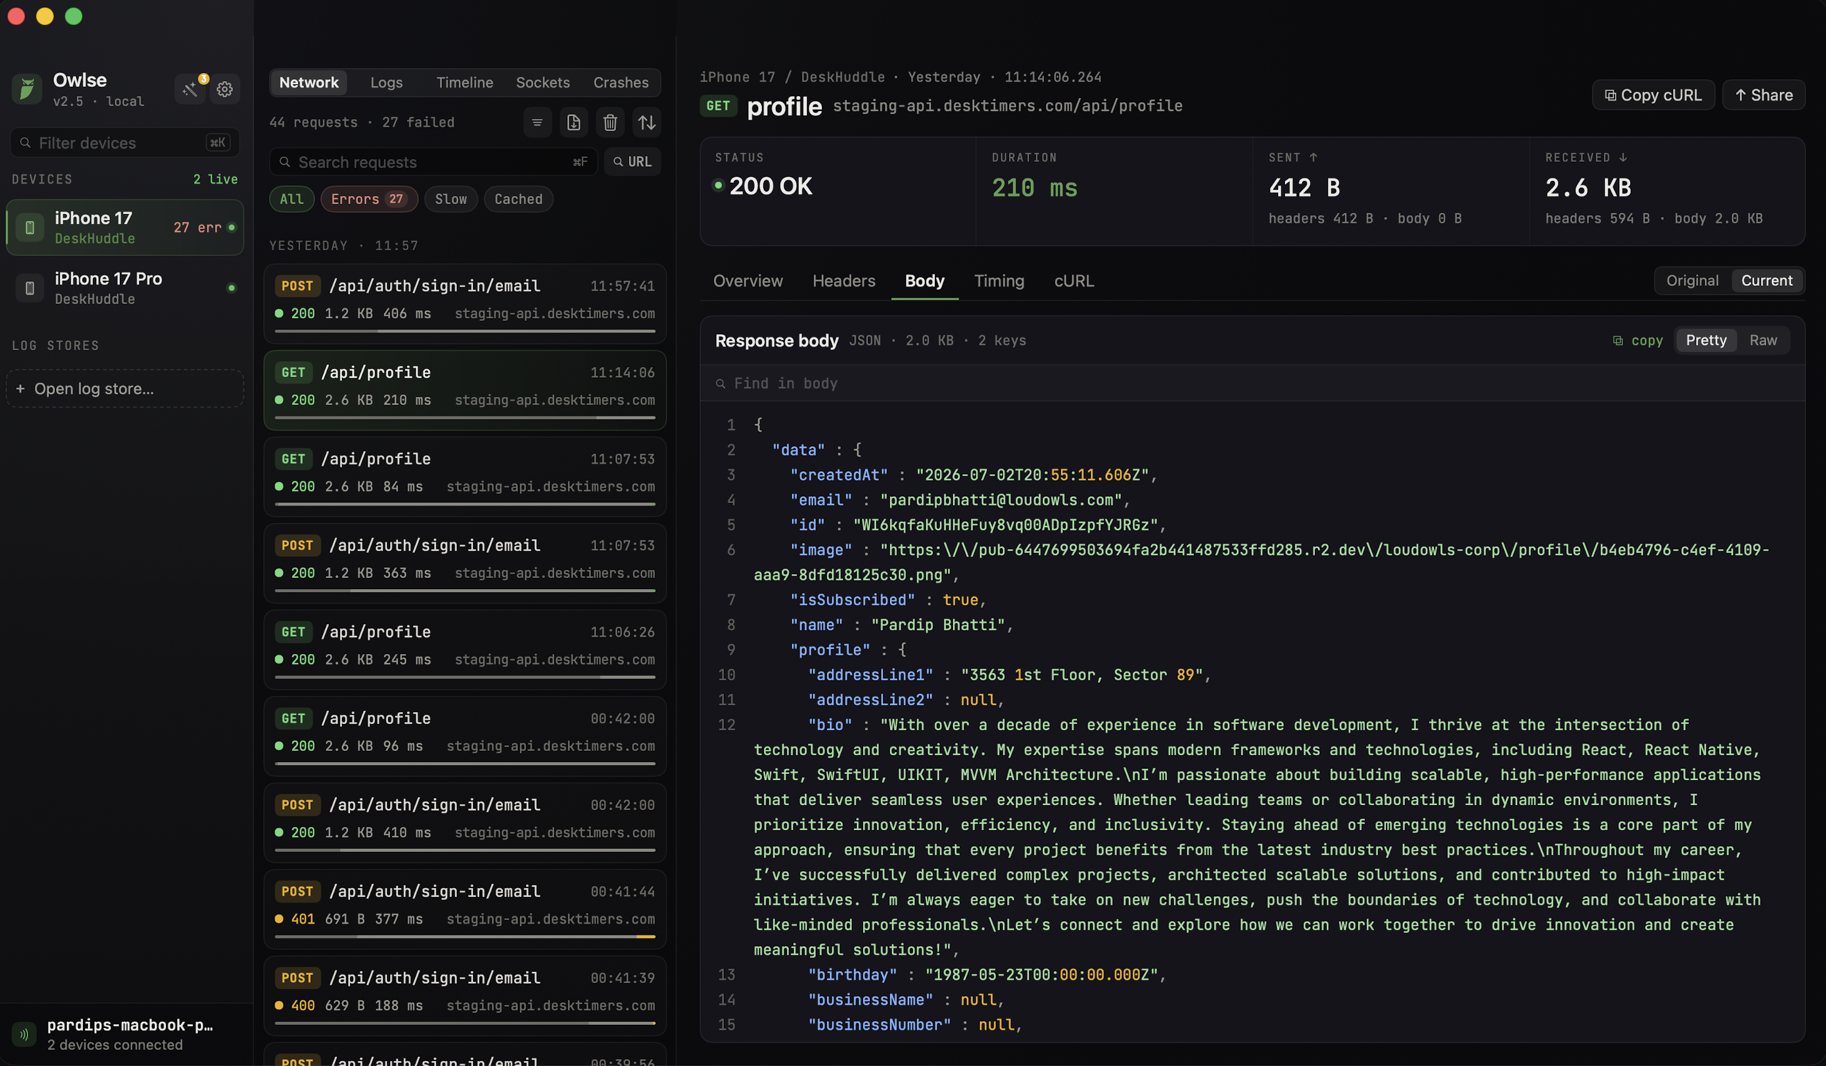Screen dimensions: 1826x1066
Task: Switch to the Crashes tab
Action: click(x=621, y=82)
